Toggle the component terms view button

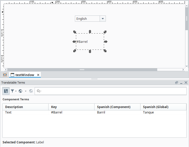6,91
